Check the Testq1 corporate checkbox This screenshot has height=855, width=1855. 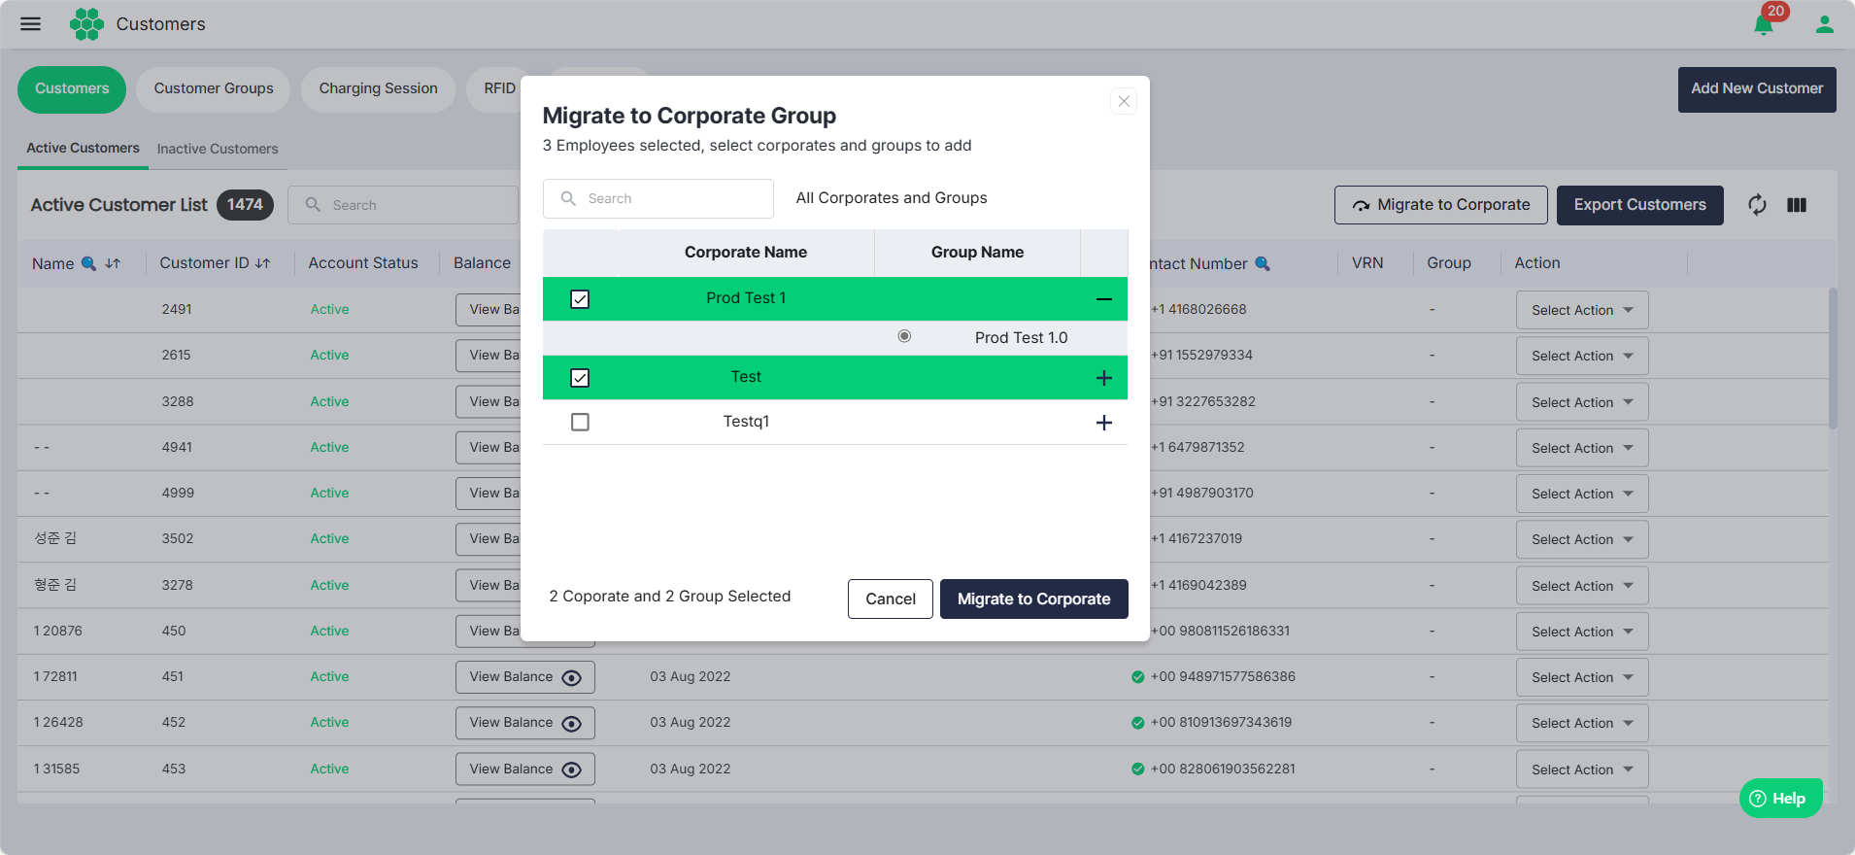[x=580, y=423]
